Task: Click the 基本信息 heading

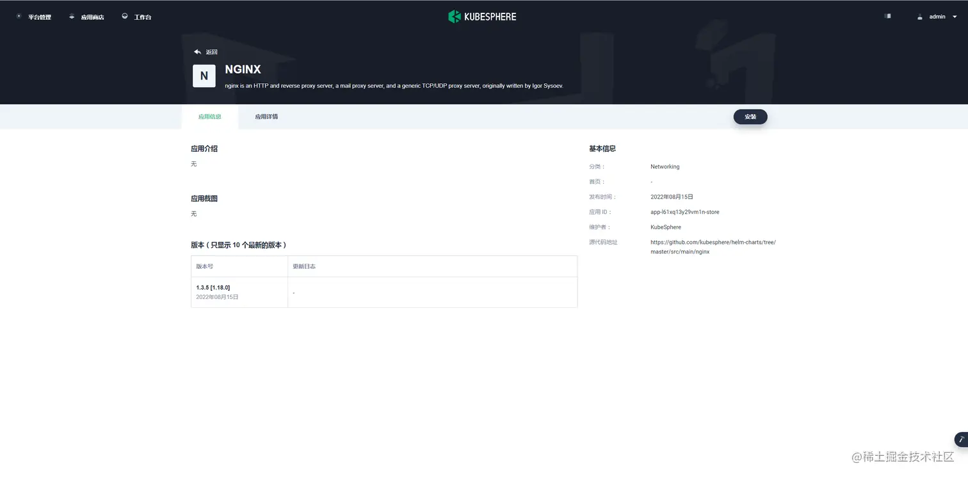Action: [602, 149]
